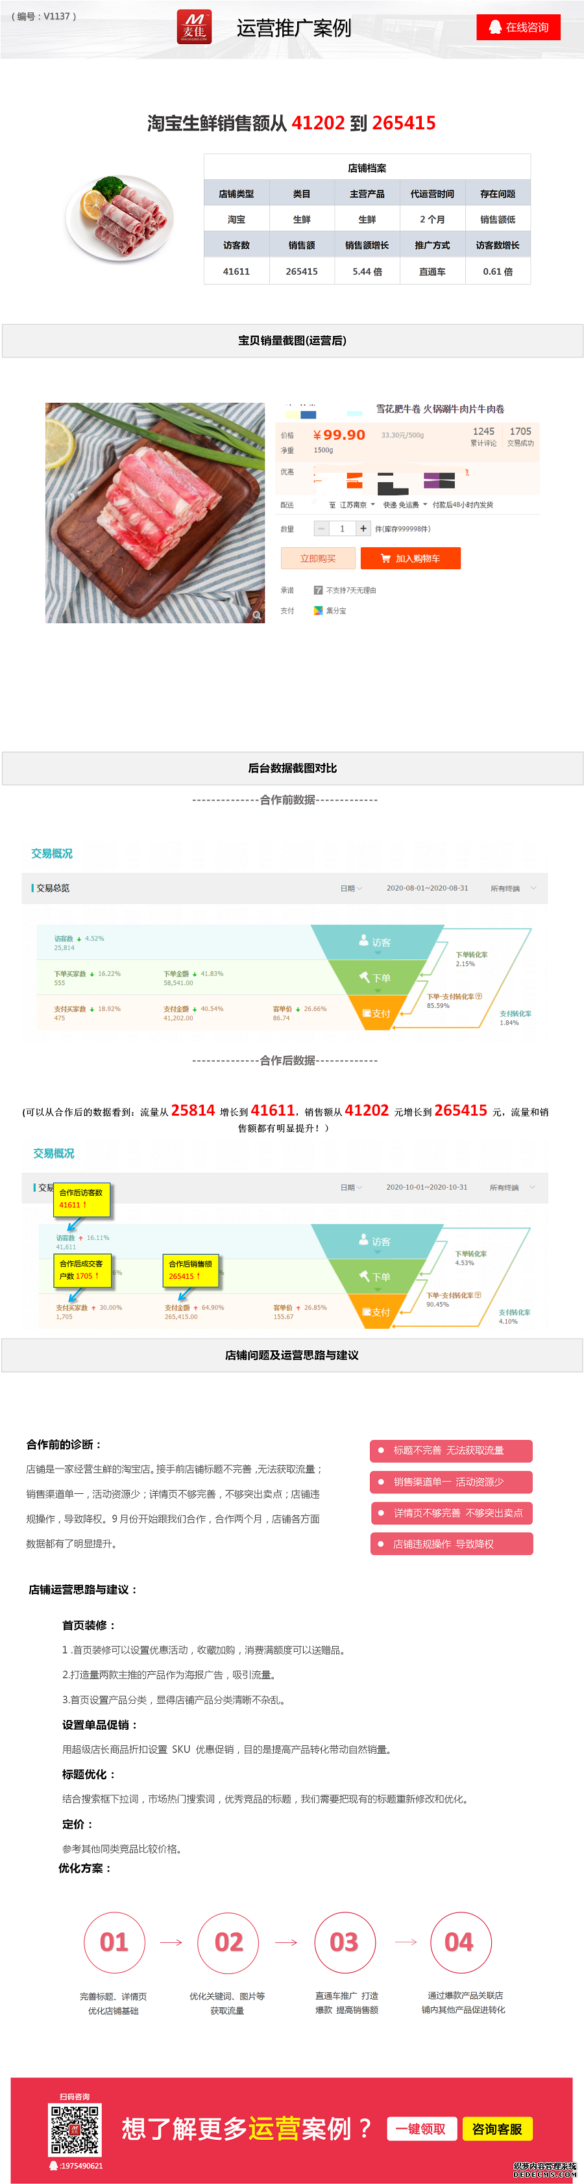Click the 一键领取 button
The image size is (584, 2184).
click(x=422, y=2129)
